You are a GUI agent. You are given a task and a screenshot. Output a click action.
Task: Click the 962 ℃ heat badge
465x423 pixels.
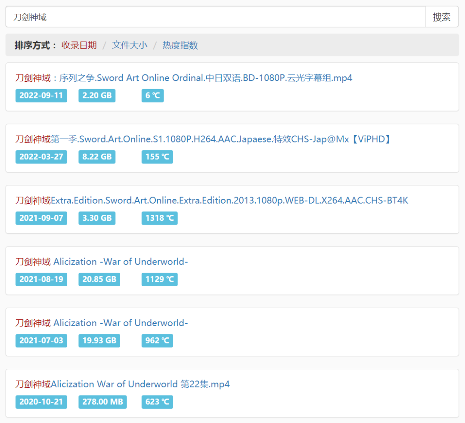[157, 340]
